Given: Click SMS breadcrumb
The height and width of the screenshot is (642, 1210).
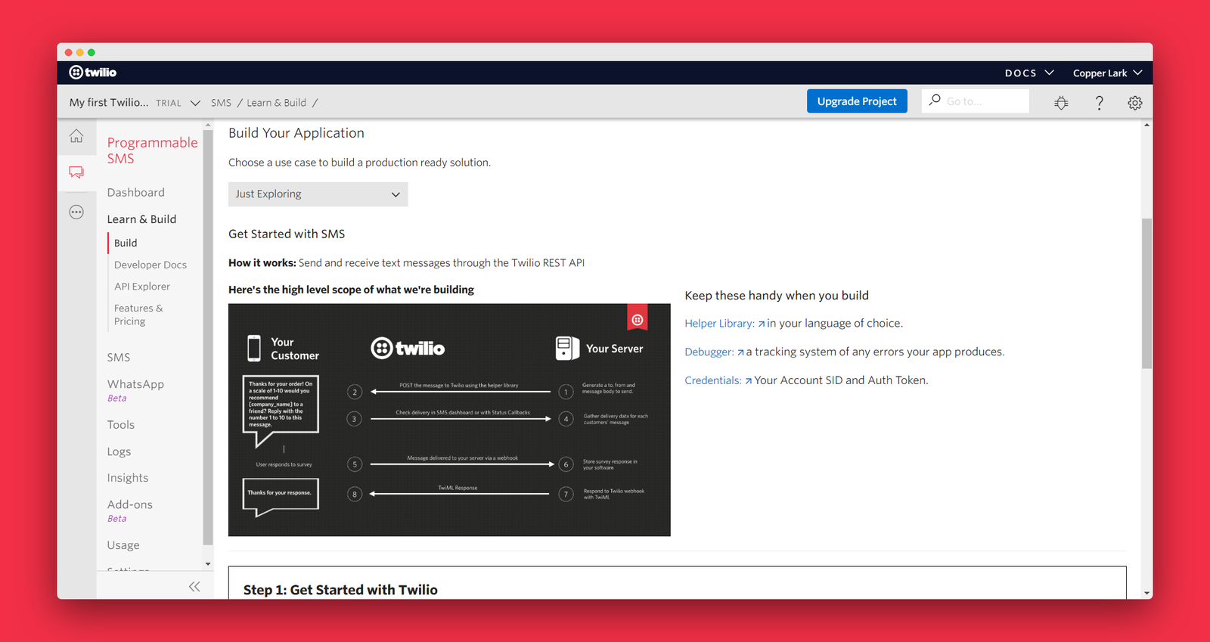Looking at the screenshot, I should (221, 103).
